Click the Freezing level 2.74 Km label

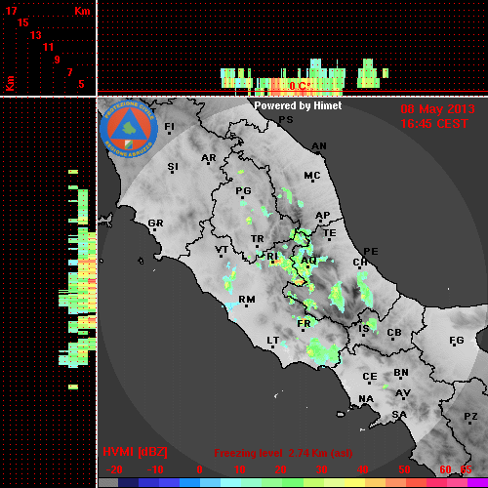click(x=283, y=453)
